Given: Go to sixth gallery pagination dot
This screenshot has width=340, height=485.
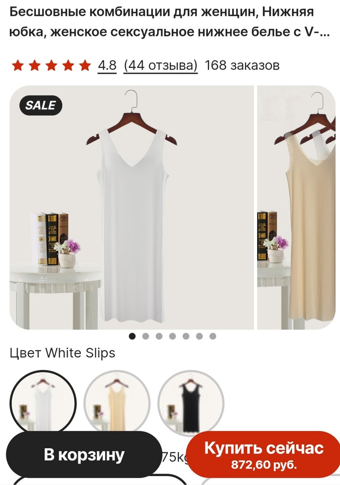Looking at the screenshot, I should coord(199,336).
